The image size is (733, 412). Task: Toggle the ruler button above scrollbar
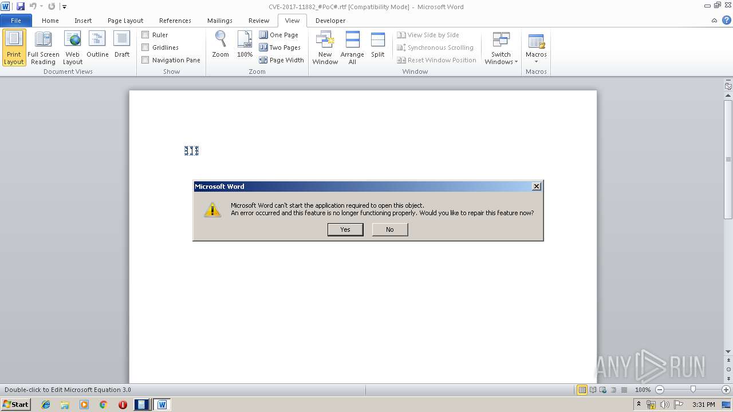728,86
